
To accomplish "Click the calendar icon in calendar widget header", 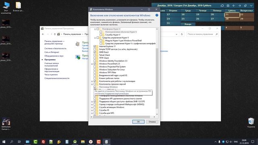I will pos(228,6).
